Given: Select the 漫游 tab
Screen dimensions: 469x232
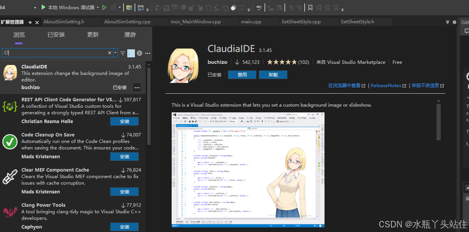Looking at the screenshot, I should pos(130,35).
